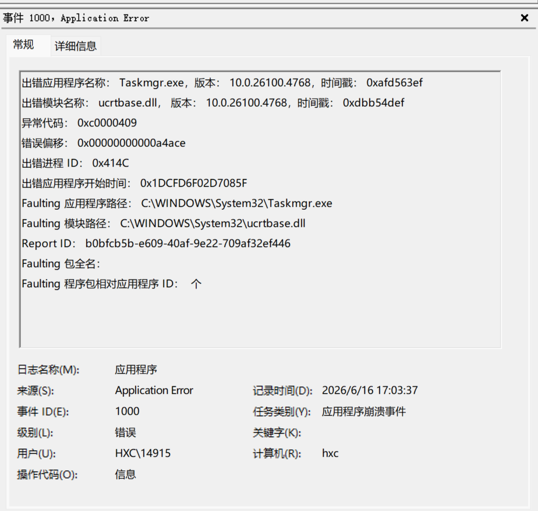This screenshot has width=538, height=511.
Task: Click the path C:\WINDOWS\System32\Taskmgr.exe
Action: click(237, 203)
